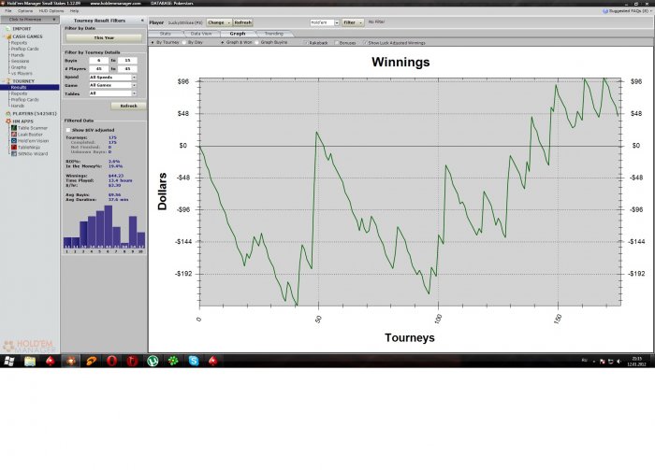Open the Options menu
Screen dimensions: 655x470
pos(25,11)
